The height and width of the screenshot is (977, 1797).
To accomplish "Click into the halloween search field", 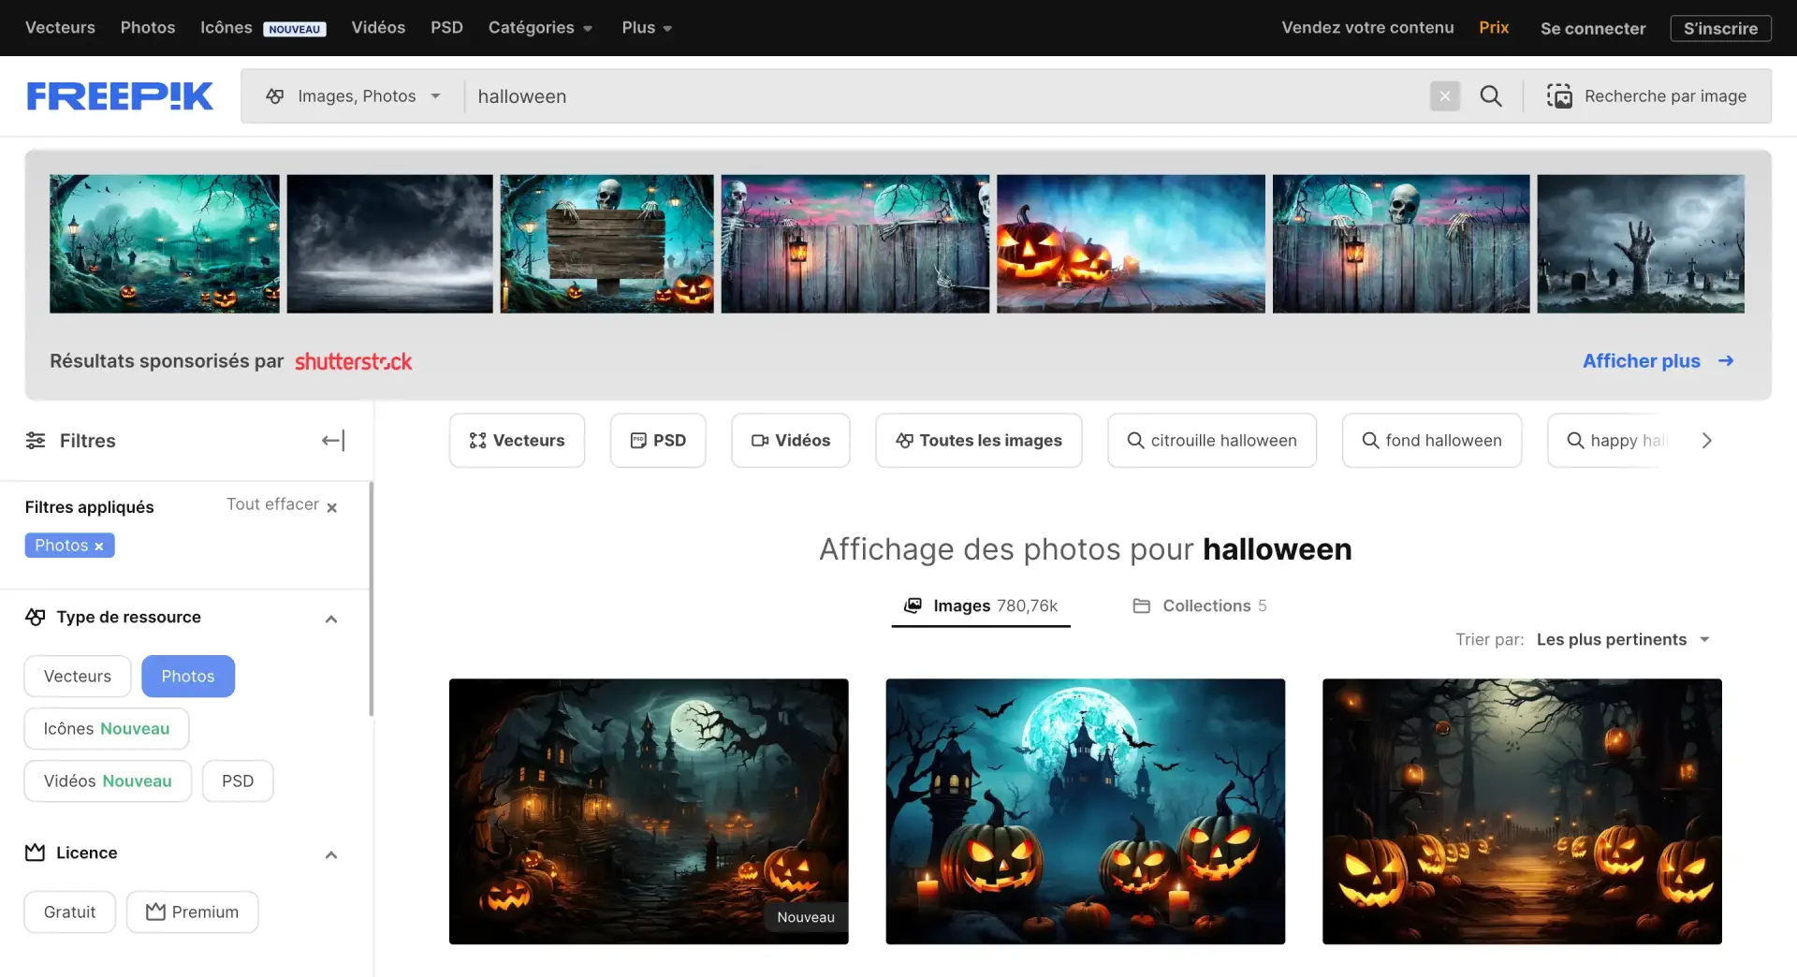I will click(945, 96).
